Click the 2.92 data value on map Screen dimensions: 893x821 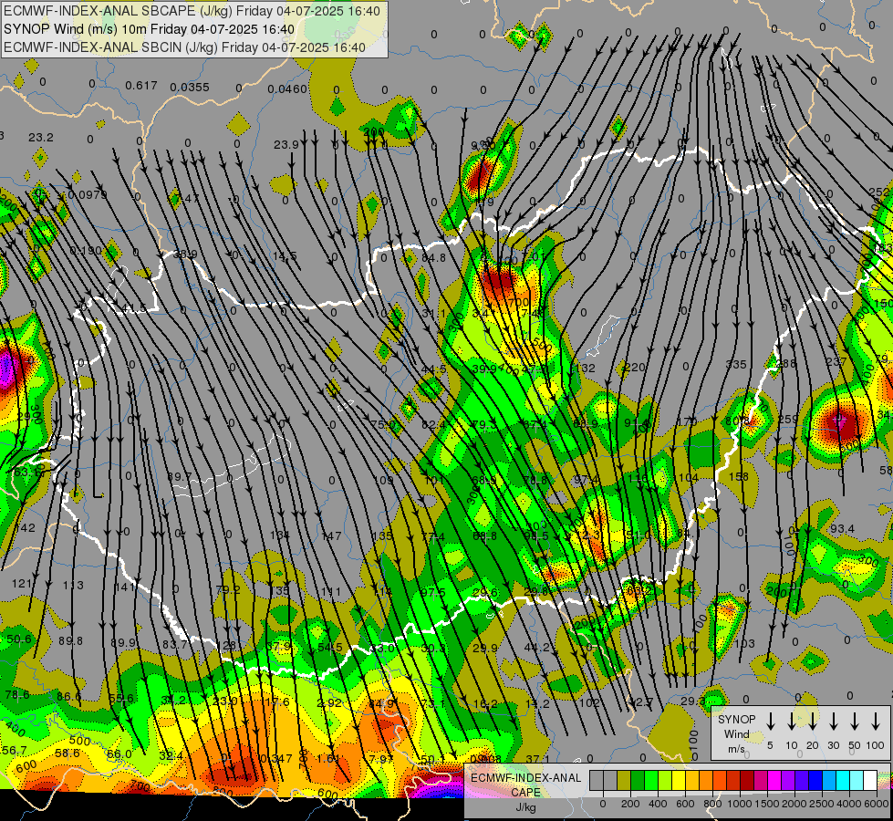329,703
